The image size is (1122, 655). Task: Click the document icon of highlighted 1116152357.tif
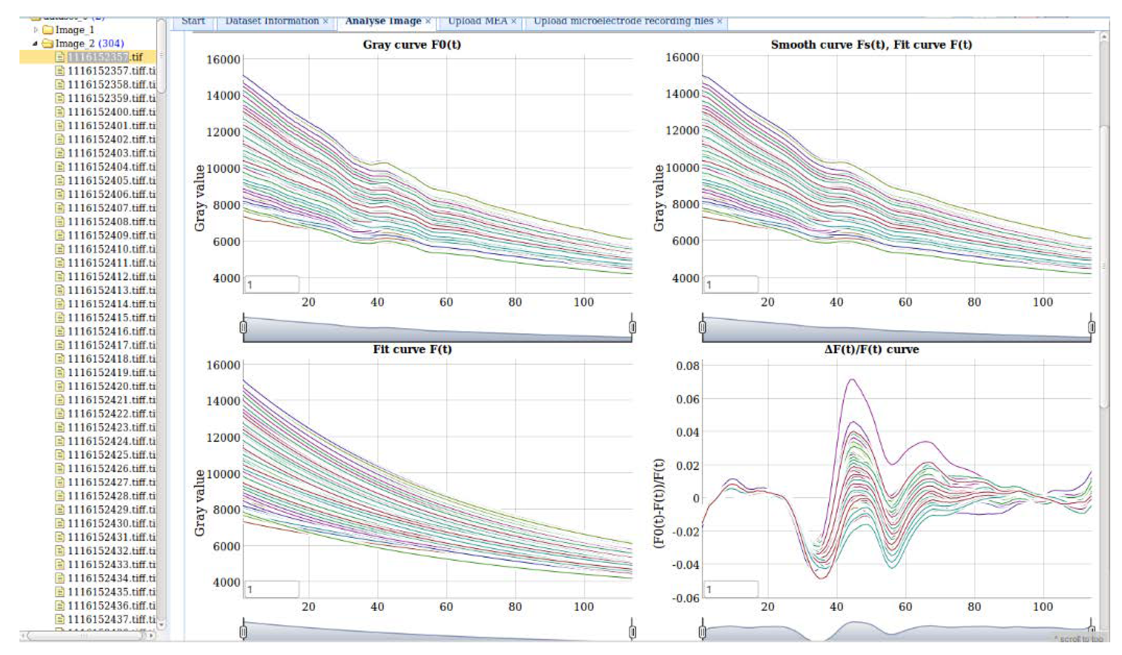coord(60,57)
